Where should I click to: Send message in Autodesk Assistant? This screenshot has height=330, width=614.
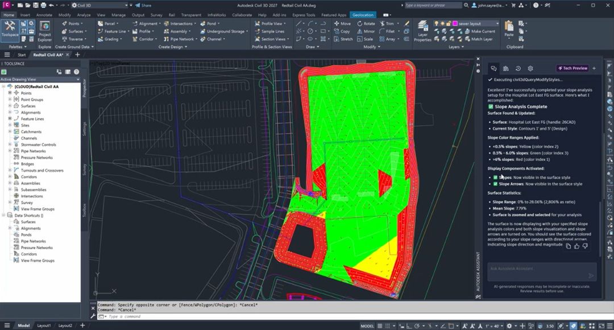(591, 275)
